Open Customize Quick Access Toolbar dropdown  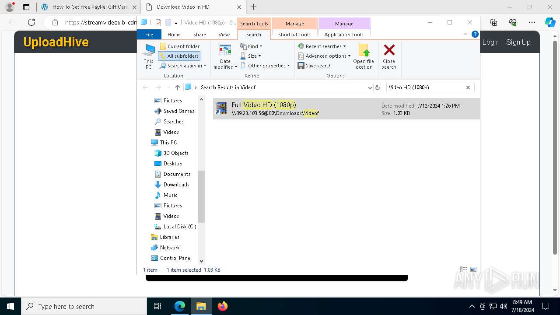point(176,23)
